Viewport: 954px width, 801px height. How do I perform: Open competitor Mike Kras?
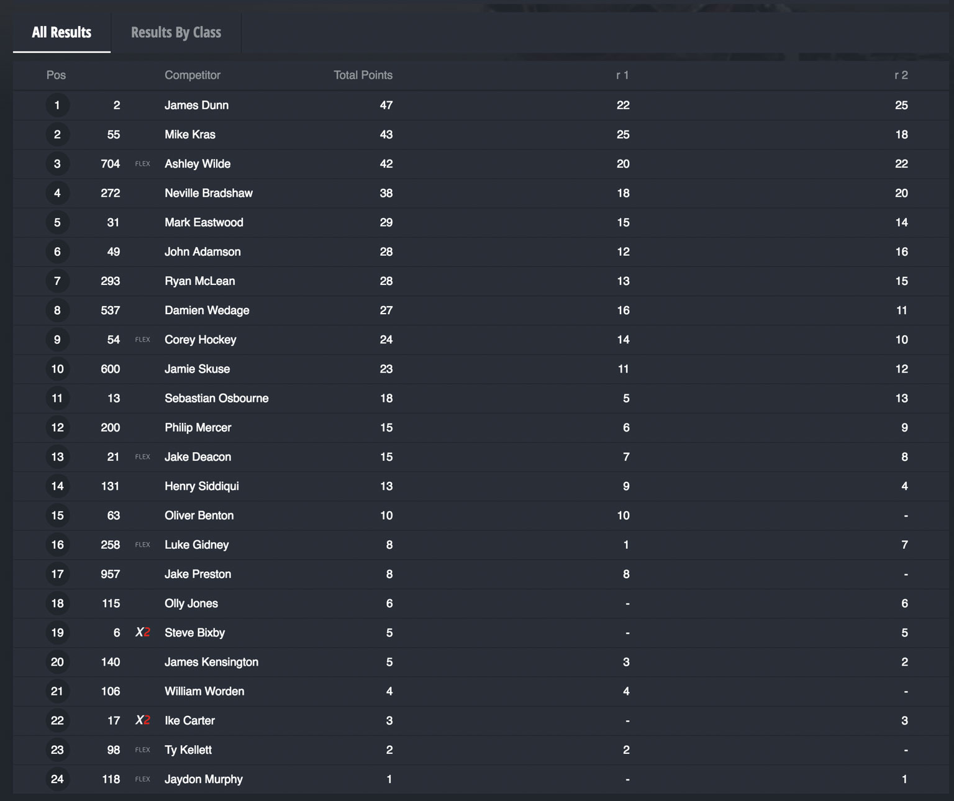[190, 135]
